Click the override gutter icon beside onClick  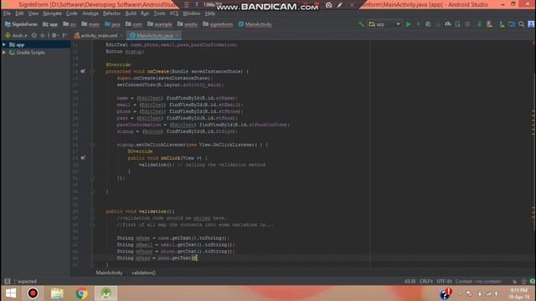pyautogui.click(x=83, y=158)
